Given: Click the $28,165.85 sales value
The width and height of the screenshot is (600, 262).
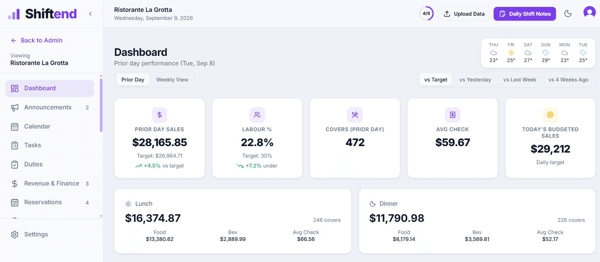Looking at the screenshot, I should 160,142.
